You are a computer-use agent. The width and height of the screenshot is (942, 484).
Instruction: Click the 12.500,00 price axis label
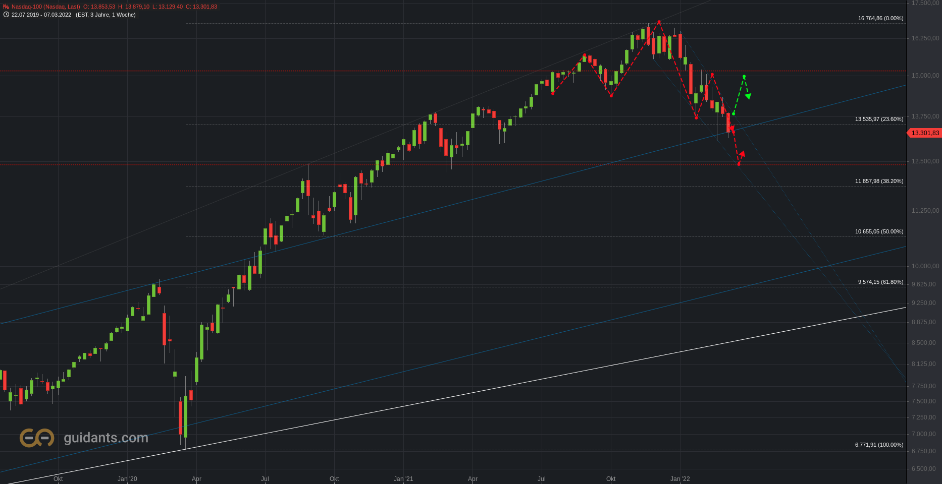pyautogui.click(x=925, y=161)
